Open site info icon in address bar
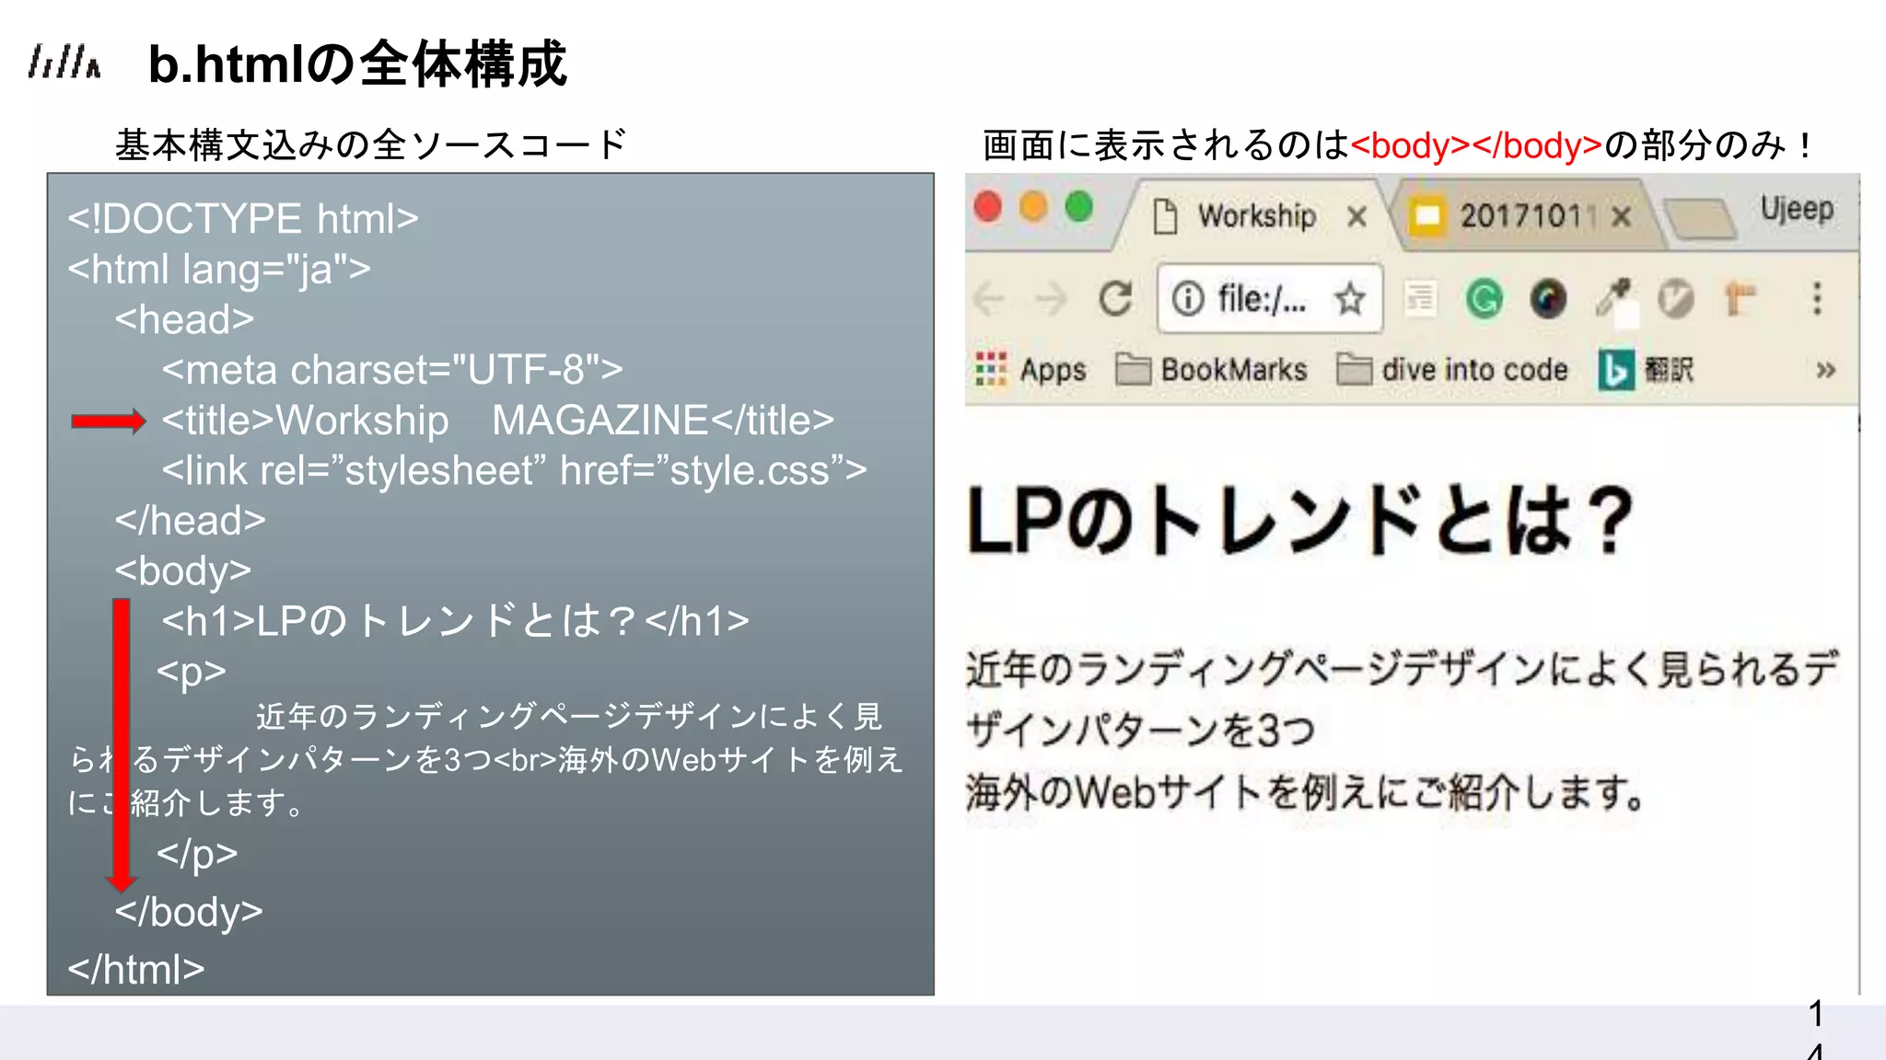1886x1060 pixels. [x=1188, y=298]
